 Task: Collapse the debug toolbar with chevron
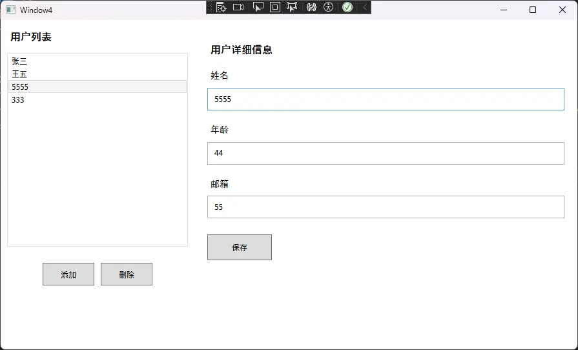point(365,7)
